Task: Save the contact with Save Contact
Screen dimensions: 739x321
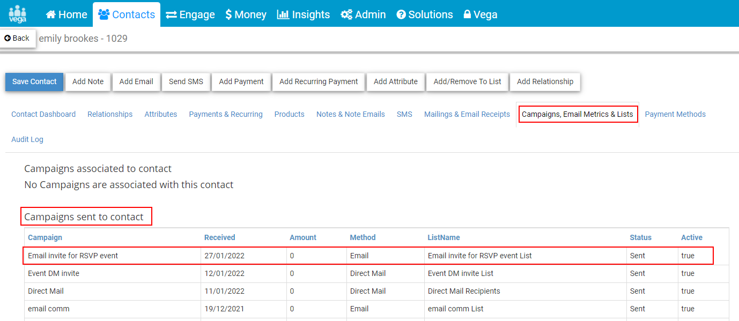Action: (34, 81)
